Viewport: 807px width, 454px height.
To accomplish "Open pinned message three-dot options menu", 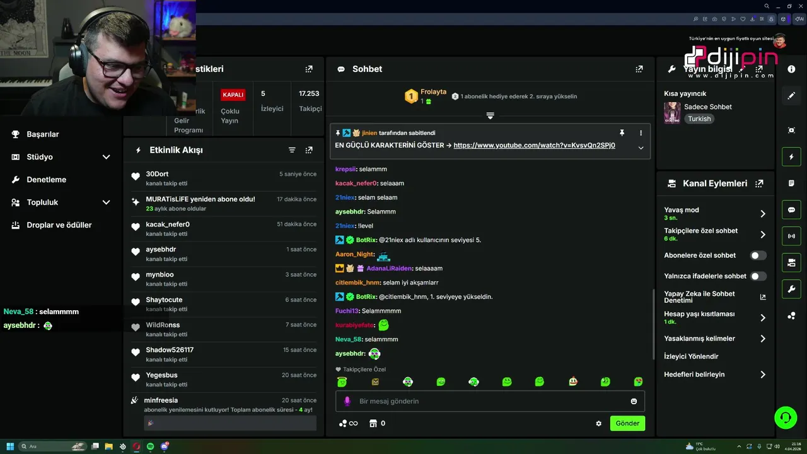I will tap(641, 133).
